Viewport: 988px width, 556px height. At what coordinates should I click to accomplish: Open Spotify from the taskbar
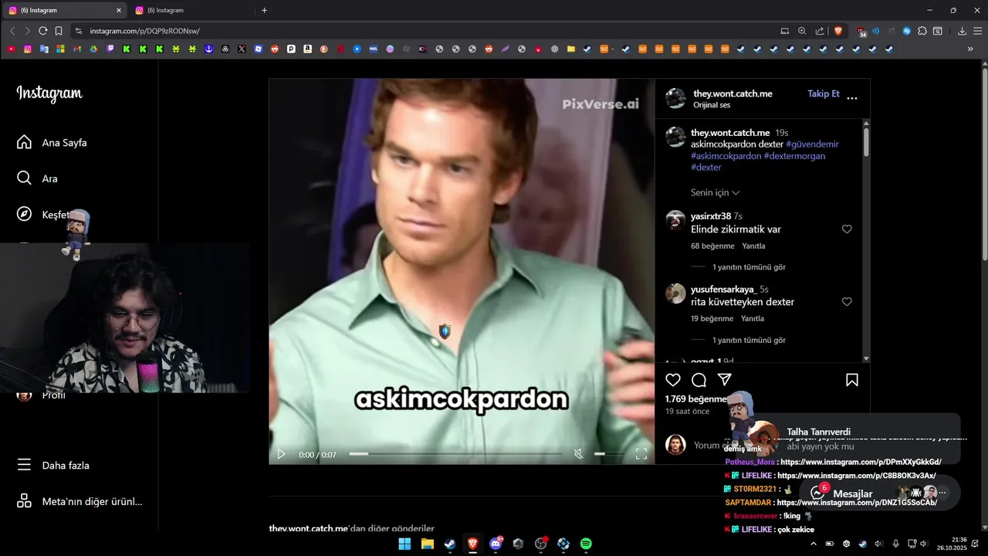click(x=586, y=544)
